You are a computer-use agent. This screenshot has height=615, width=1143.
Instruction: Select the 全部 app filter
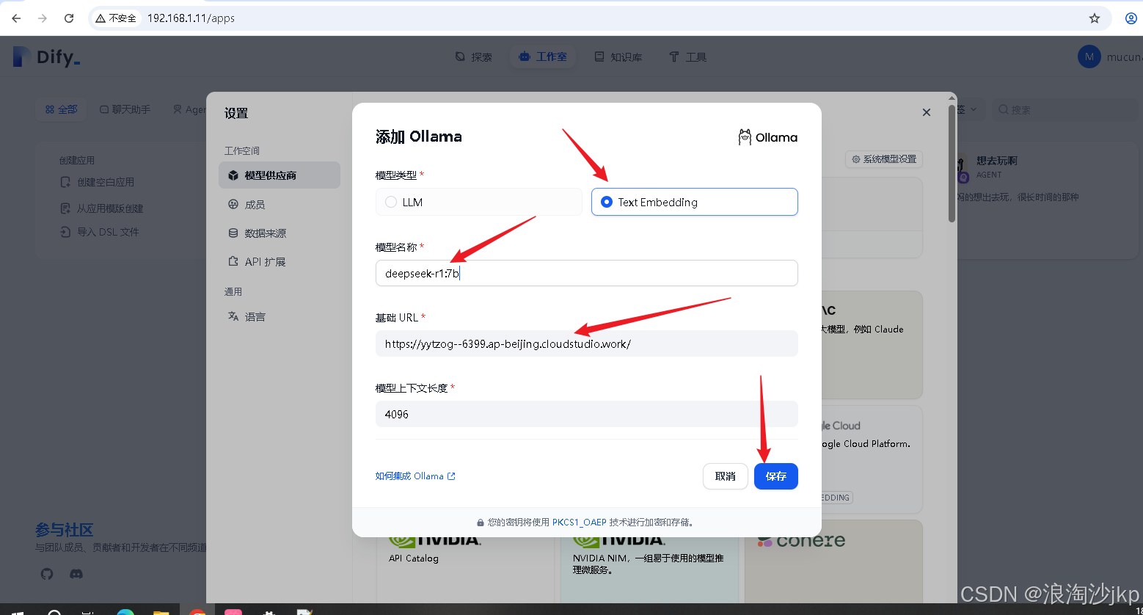[61, 109]
